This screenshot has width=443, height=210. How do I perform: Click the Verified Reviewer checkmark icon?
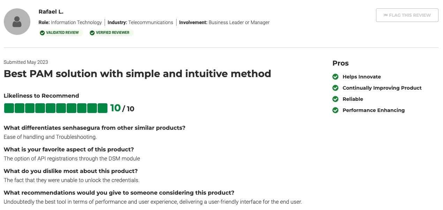92,33
